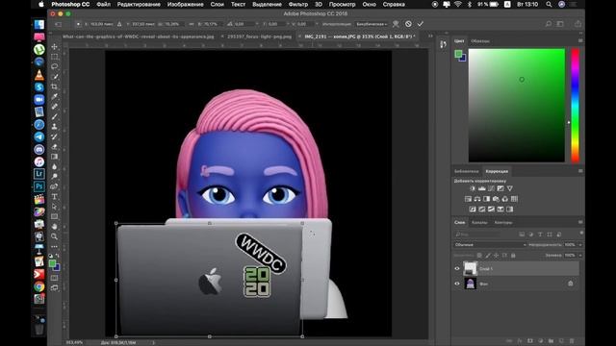Hide the Фон background layer
616x346 pixels.
(457, 284)
